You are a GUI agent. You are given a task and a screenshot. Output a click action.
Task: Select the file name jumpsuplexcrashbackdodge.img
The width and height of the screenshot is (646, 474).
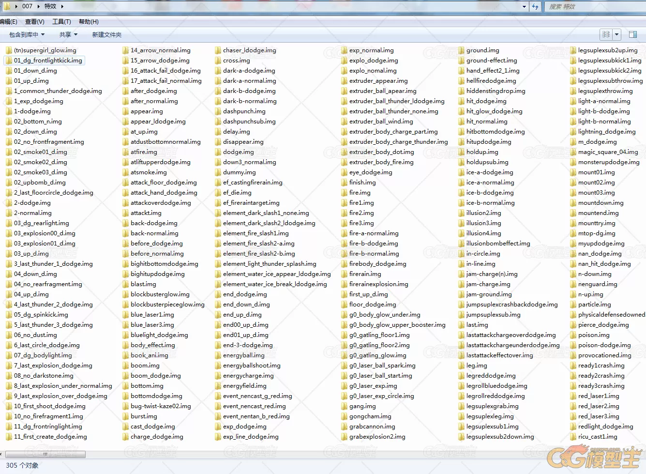tap(512, 305)
